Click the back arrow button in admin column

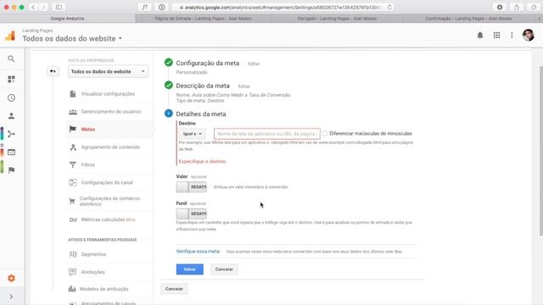click(53, 71)
